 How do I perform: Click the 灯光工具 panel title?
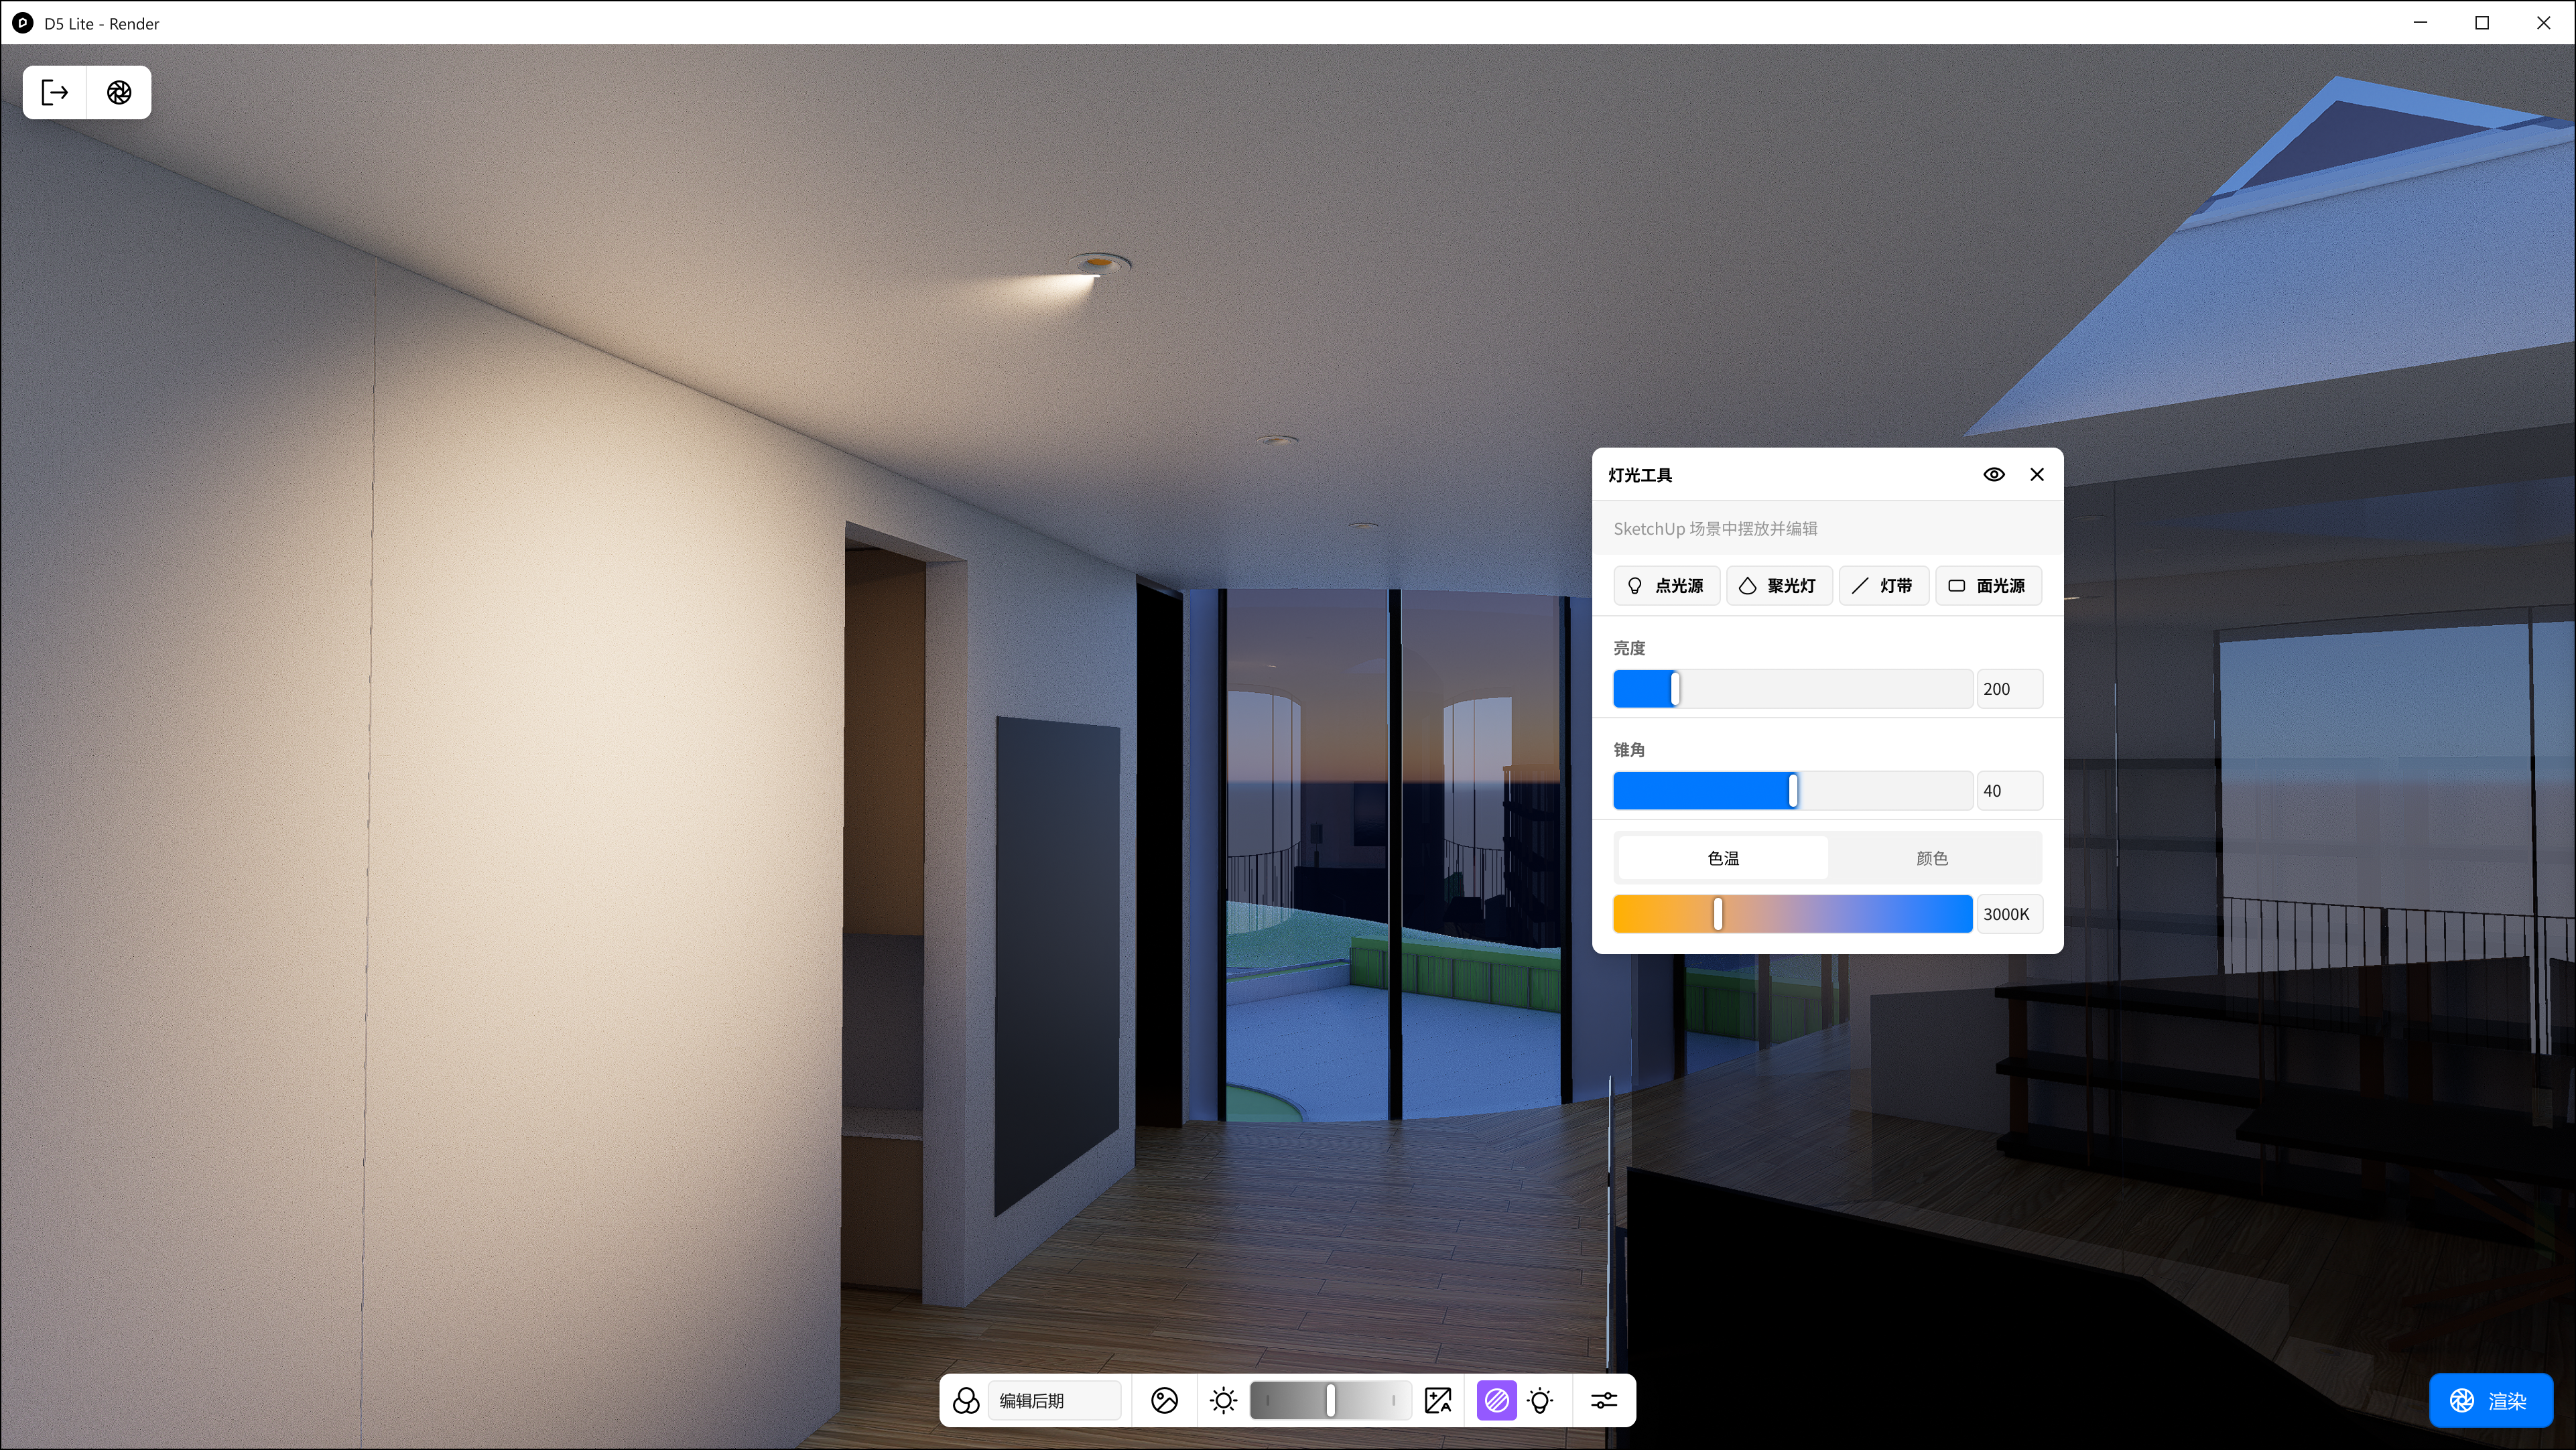1640,475
